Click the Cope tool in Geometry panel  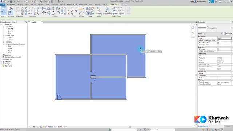click(x=28, y=8)
